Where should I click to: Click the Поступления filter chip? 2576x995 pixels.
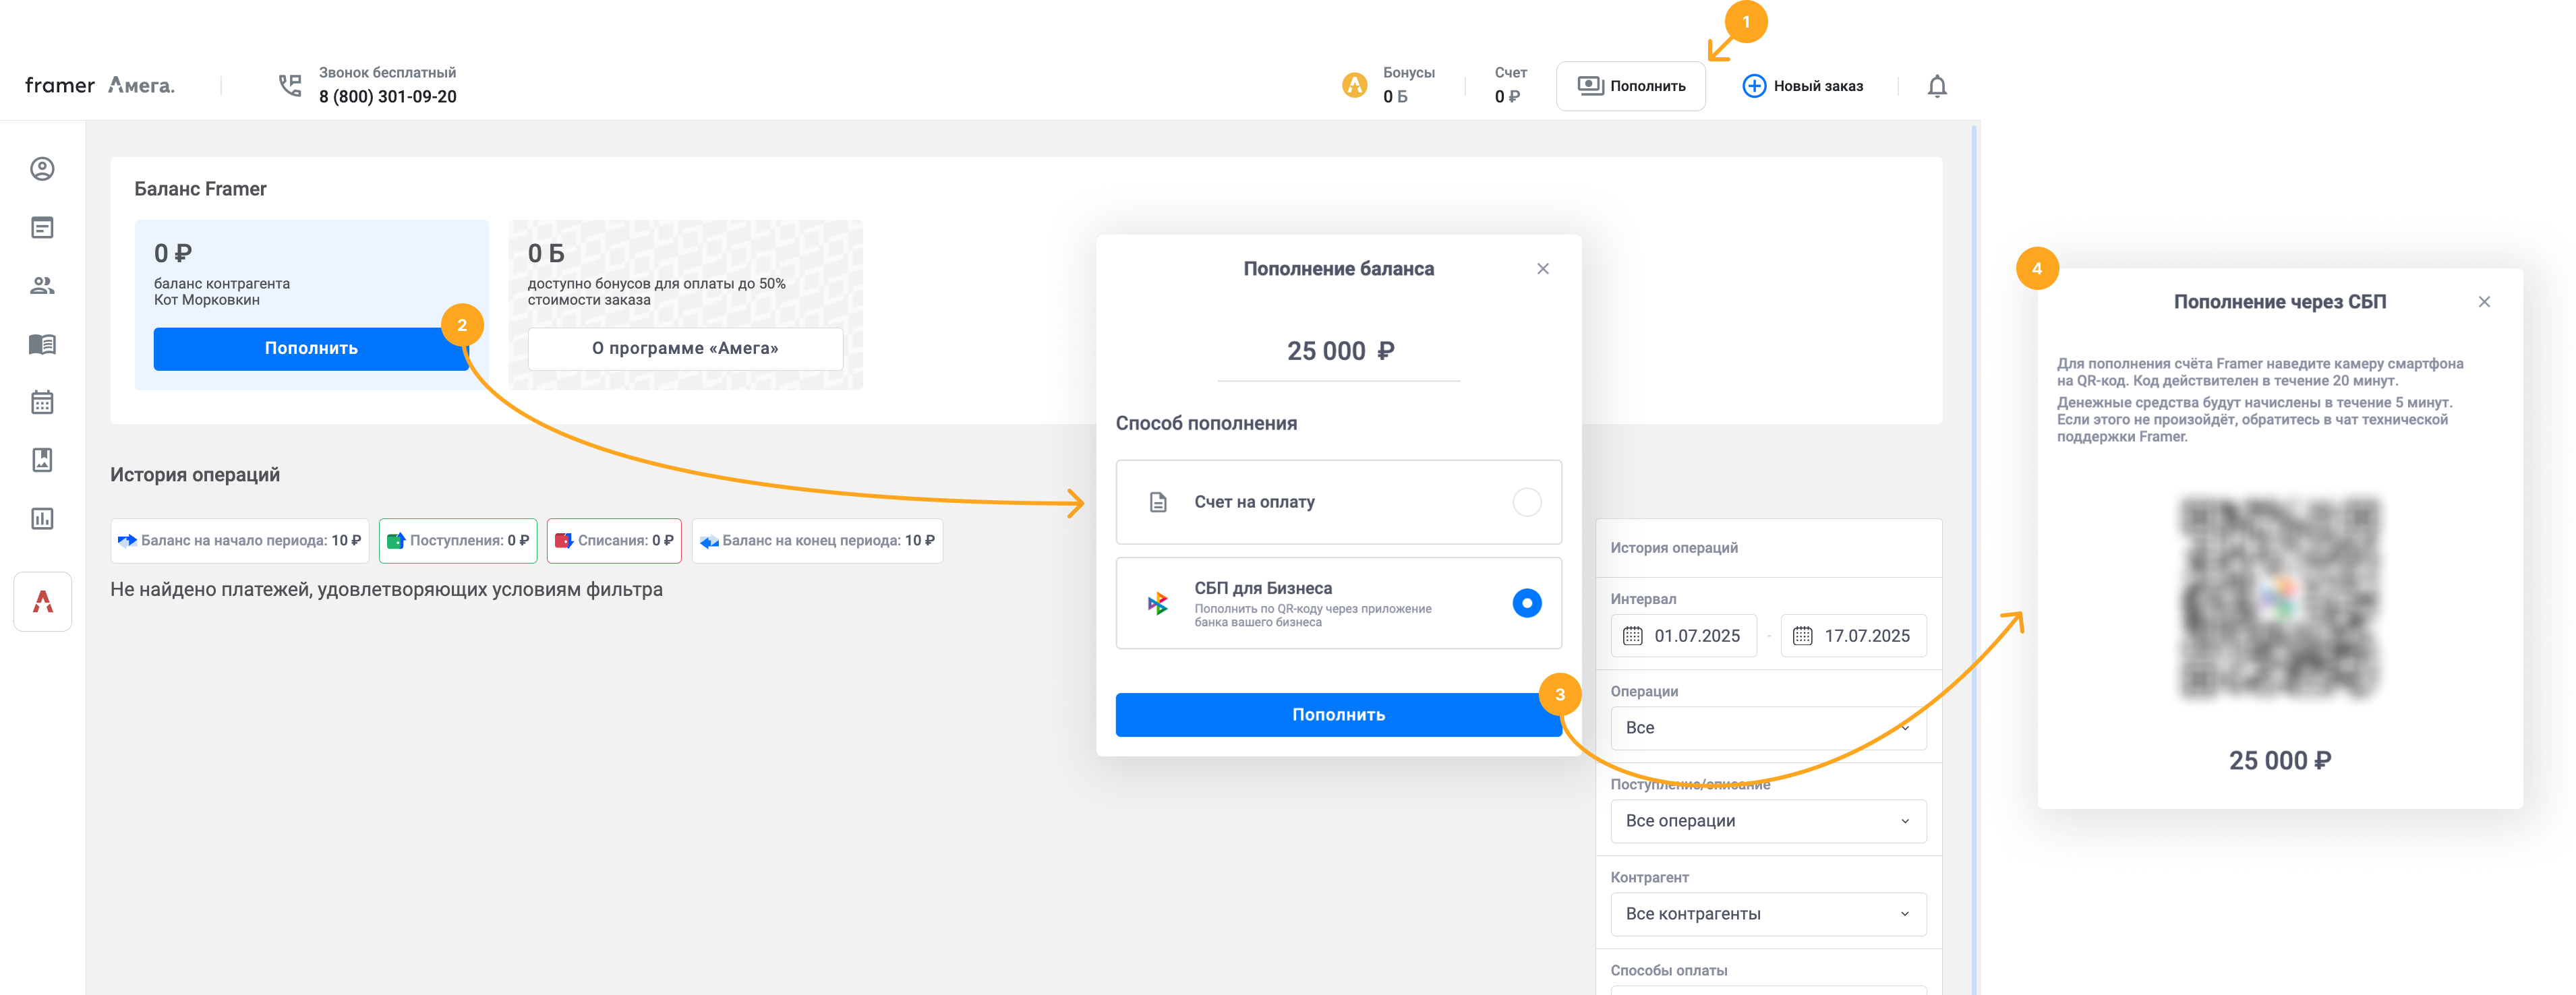(458, 541)
